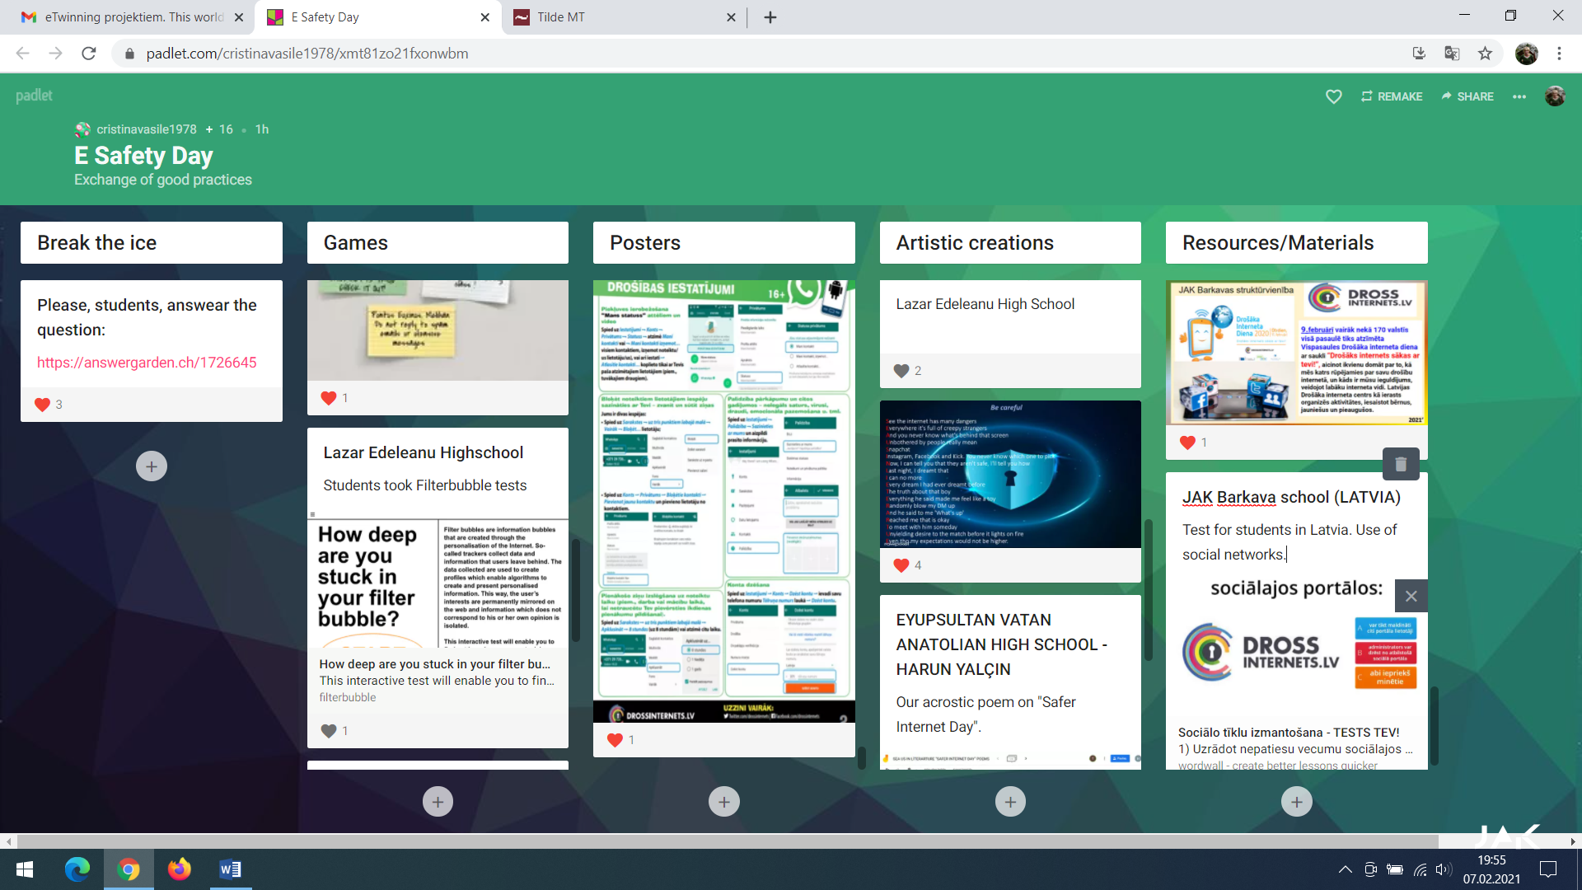
Task: Show hidden system tray icons chevron
Action: pos(1345,869)
